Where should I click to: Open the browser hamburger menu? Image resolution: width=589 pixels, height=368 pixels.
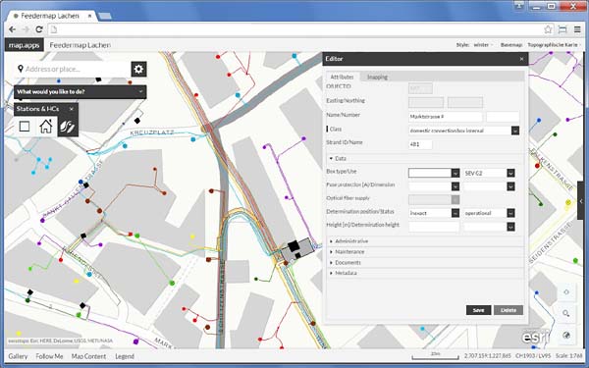tap(578, 29)
